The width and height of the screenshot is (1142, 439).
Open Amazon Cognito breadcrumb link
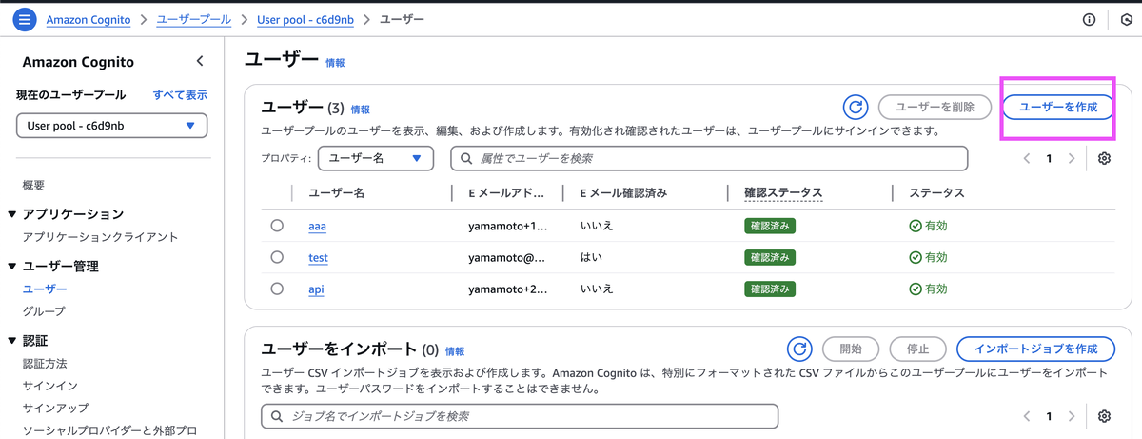point(89,19)
